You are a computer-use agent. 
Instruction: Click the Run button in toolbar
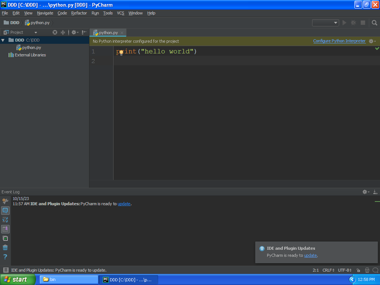click(344, 23)
